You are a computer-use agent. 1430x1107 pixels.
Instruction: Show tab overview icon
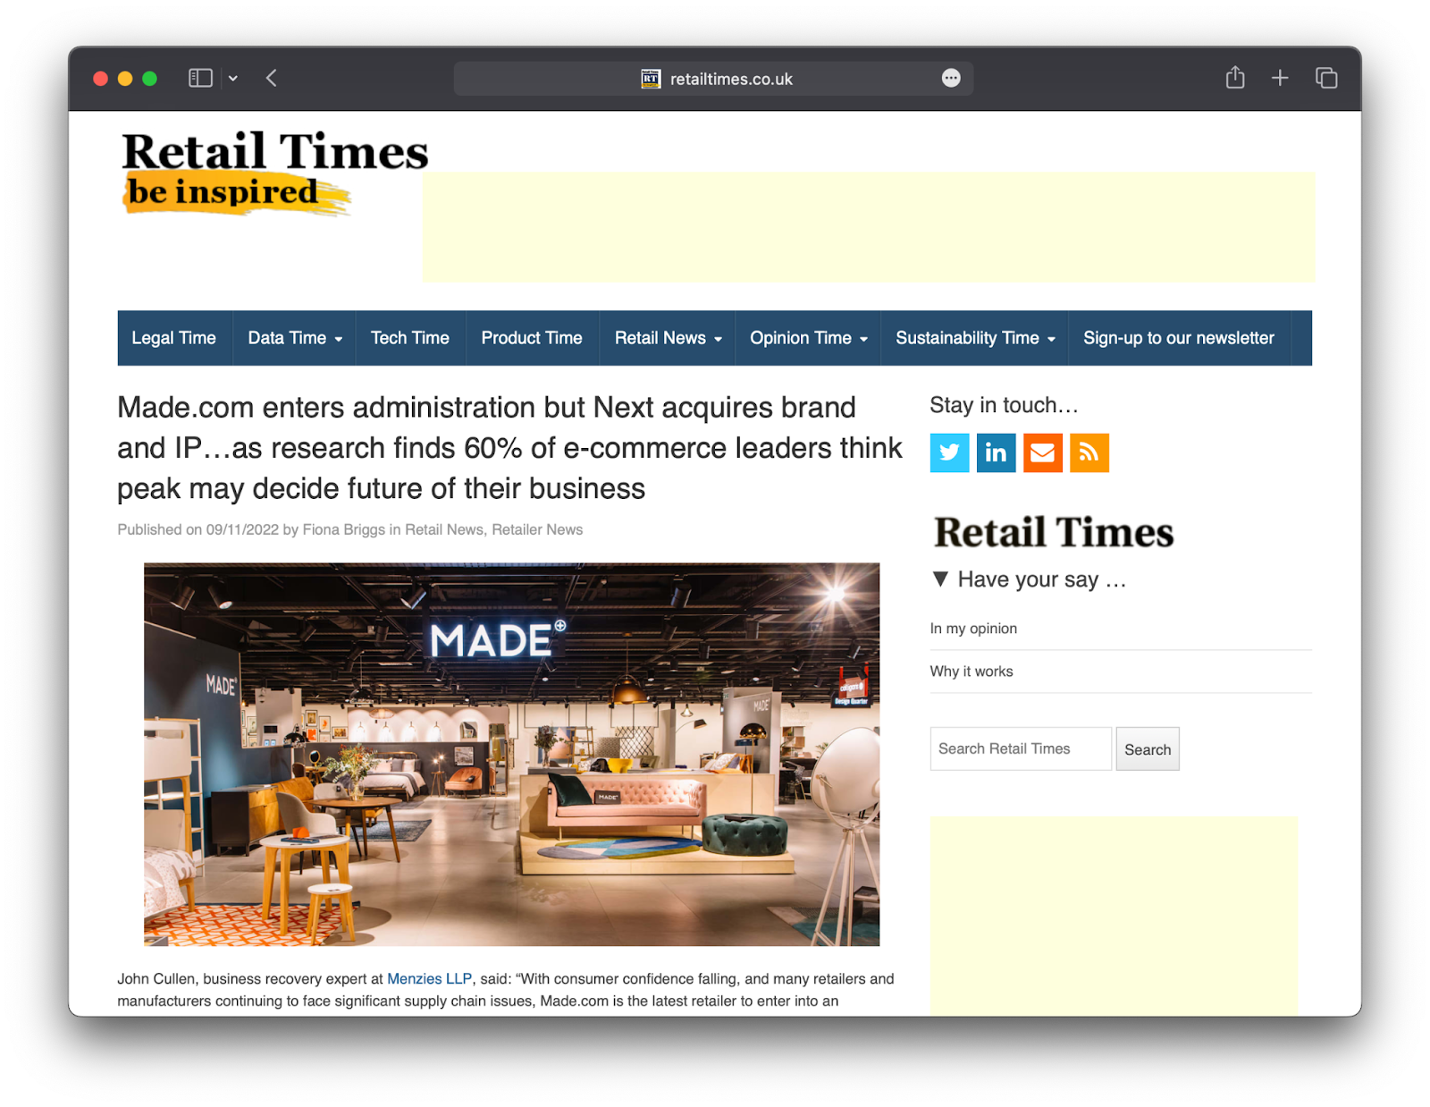point(1326,78)
